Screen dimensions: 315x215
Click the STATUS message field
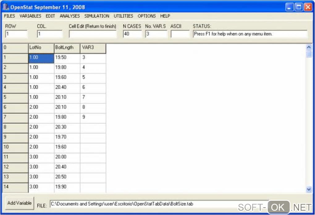[250, 34]
